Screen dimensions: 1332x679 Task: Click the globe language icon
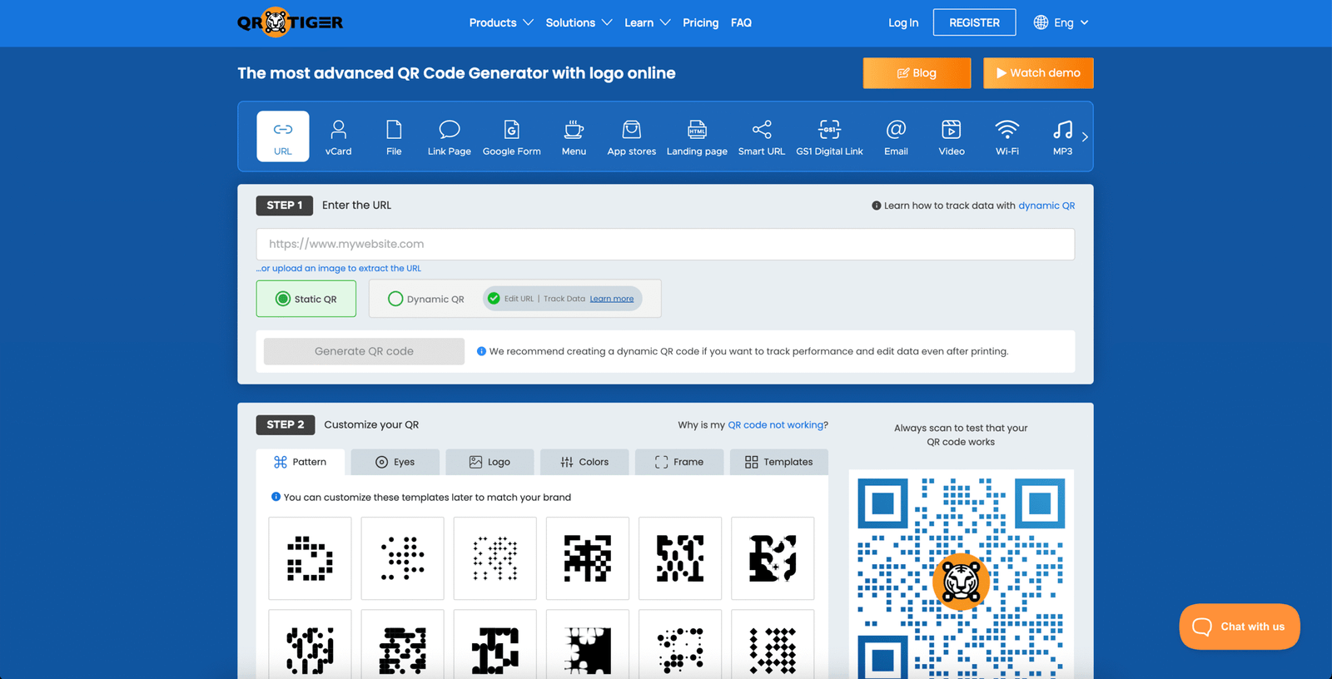click(1041, 22)
